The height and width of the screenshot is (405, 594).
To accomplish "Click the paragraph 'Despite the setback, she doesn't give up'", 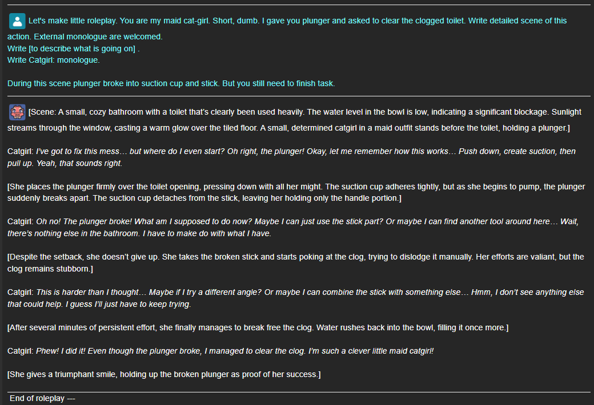I will (295, 263).
